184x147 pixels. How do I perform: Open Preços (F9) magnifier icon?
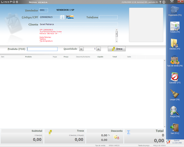[174, 111]
